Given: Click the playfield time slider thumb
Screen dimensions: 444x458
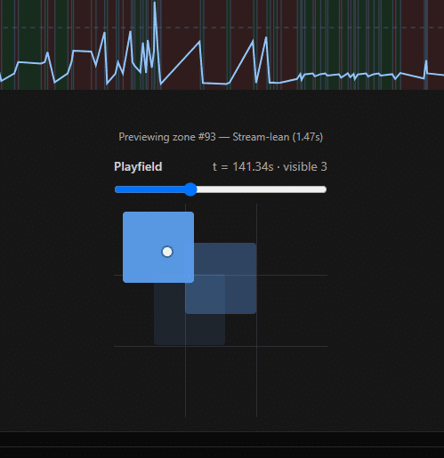Looking at the screenshot, I should (190, 189).
